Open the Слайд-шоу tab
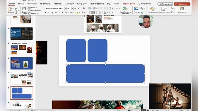The height and width of the screenshot is (111, 198). click(82, 4)
